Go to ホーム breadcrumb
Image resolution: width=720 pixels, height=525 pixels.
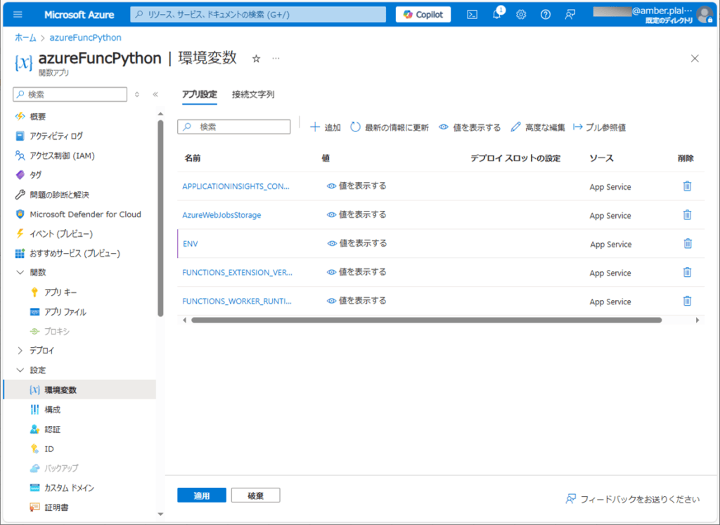point(26,38)
